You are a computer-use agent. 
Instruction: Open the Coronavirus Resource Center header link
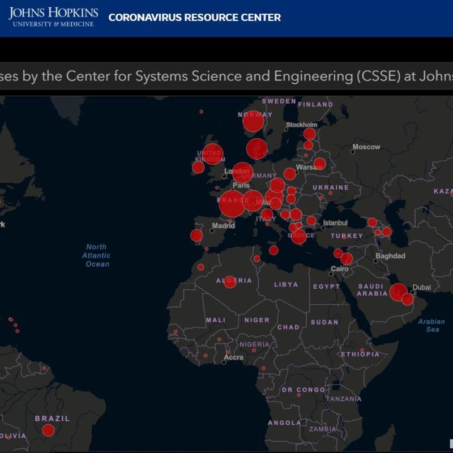pyautogui.click(x=194, y=18)
